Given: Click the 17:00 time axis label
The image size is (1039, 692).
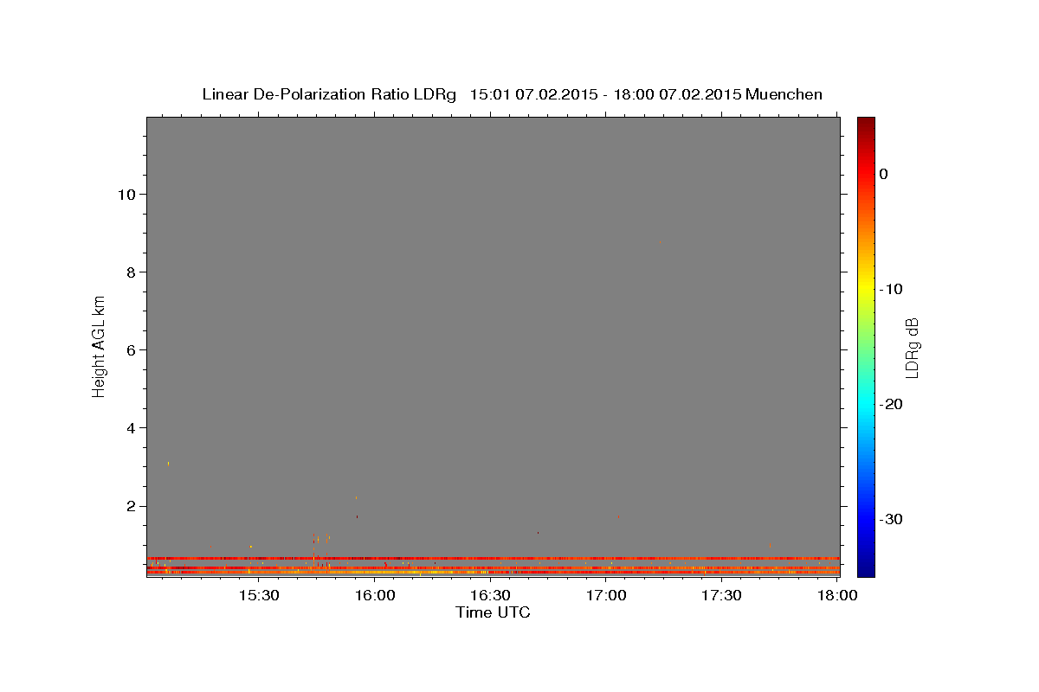Looking at the screenshot, I should pos(606,595).
